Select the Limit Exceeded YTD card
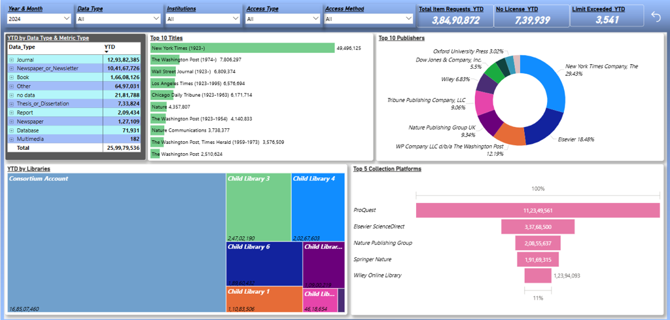This screenshot has width=670, height=320. tap(607, 16)
